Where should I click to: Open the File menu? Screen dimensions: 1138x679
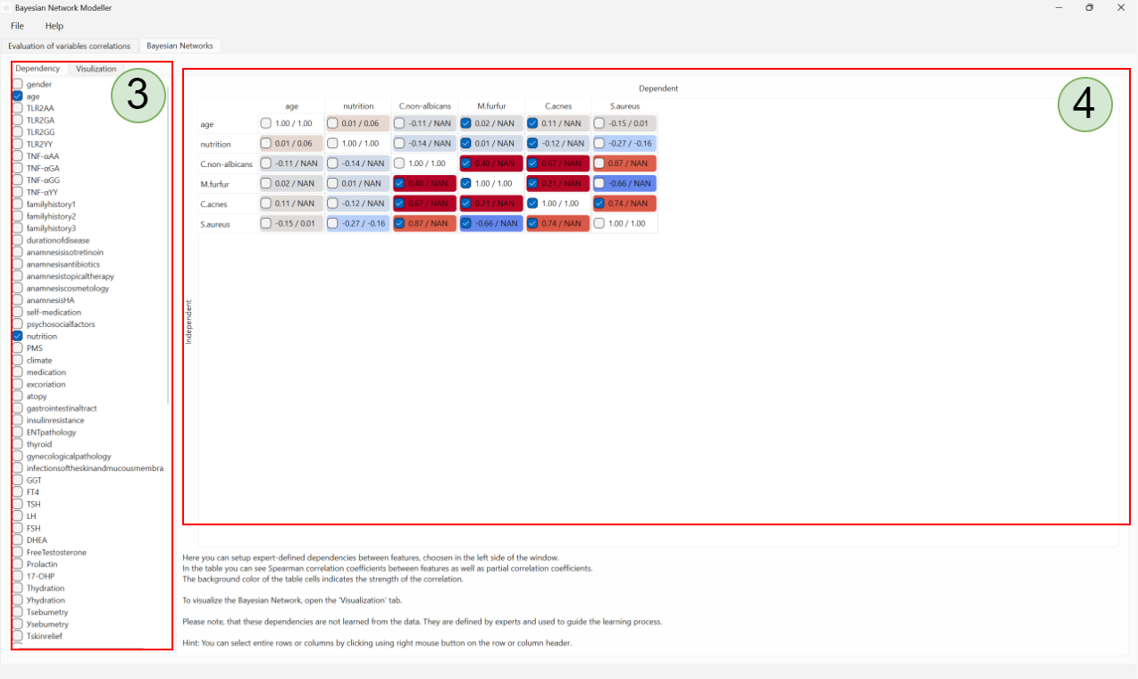(x=16, y=26)
